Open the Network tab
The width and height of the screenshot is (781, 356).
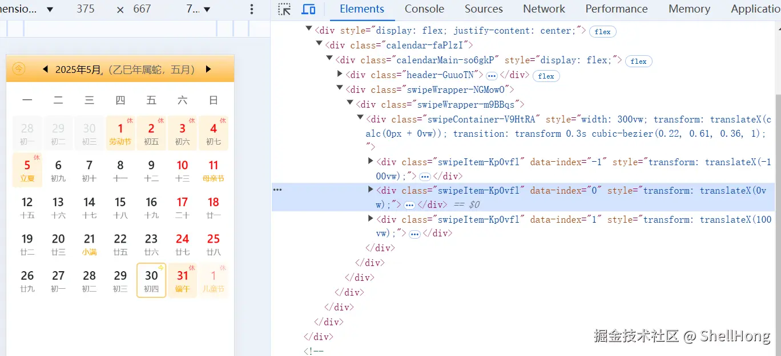(544, 9)
